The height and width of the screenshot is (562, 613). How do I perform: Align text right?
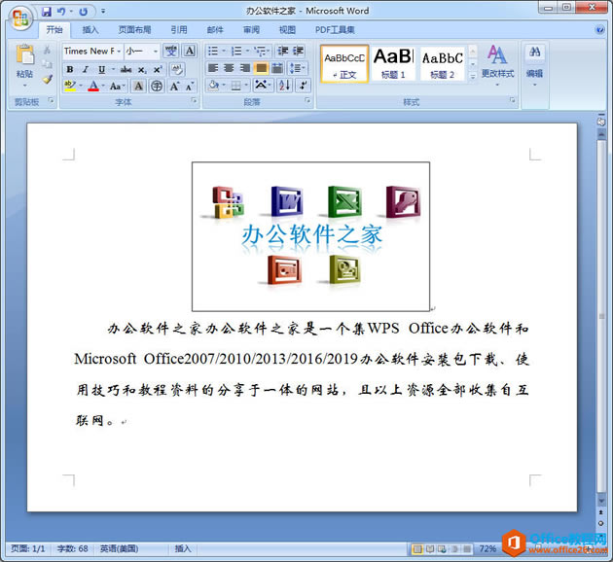[245, 68]
